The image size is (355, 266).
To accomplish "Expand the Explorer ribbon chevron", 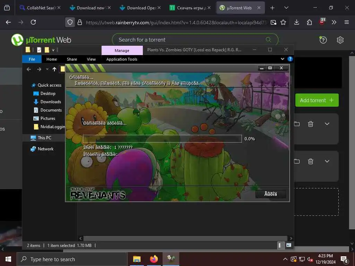I will [282, 59].
